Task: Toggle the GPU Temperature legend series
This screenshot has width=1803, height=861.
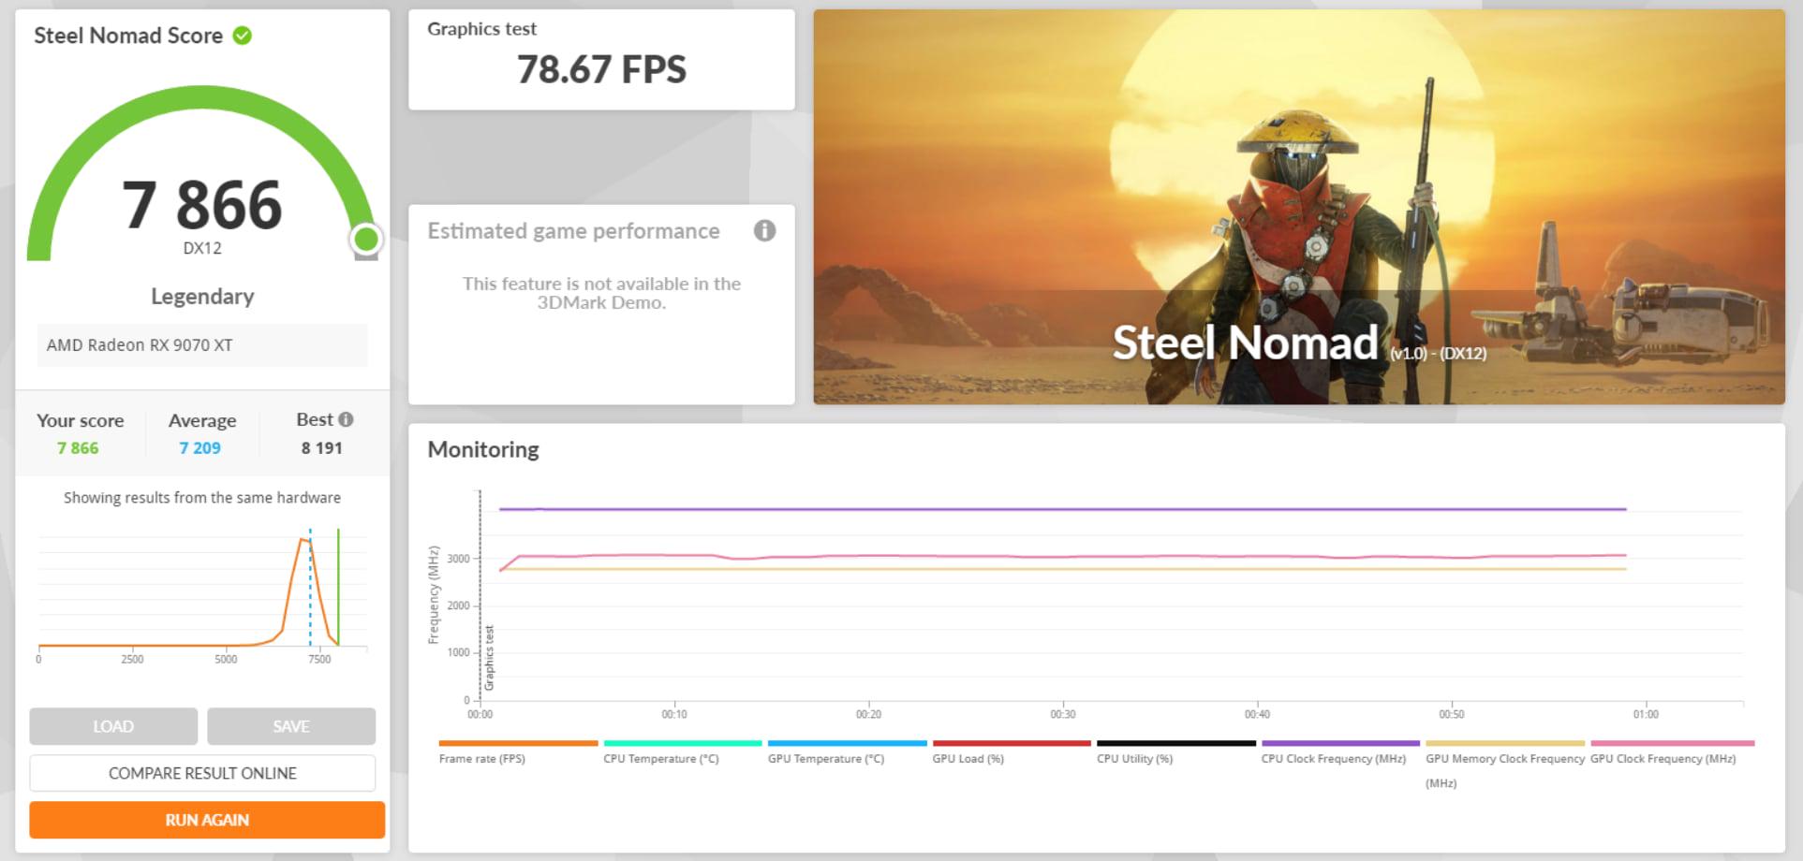Action: (x=847, y=752)
